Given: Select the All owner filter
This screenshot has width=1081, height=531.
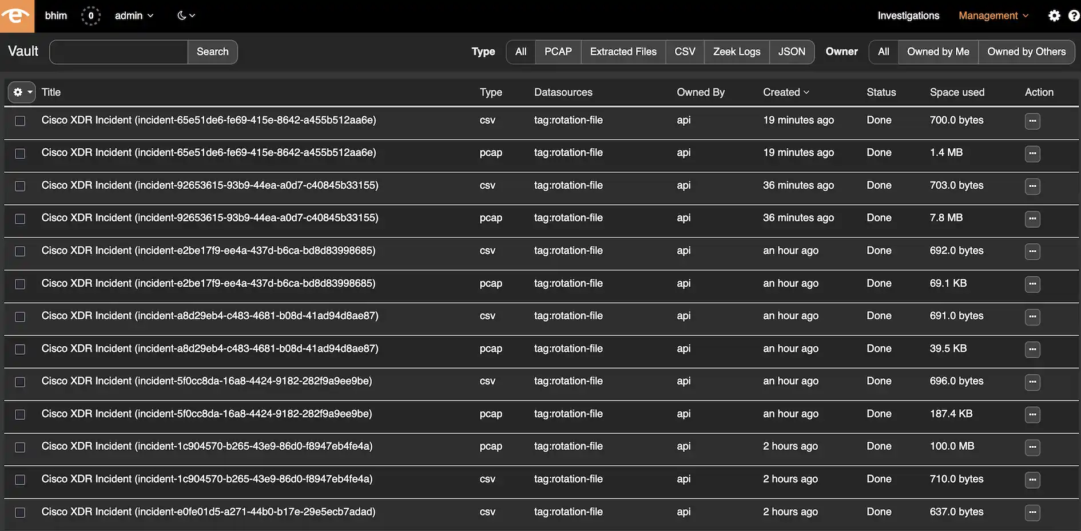Looking at the screenshot, I should pos(884,52).
